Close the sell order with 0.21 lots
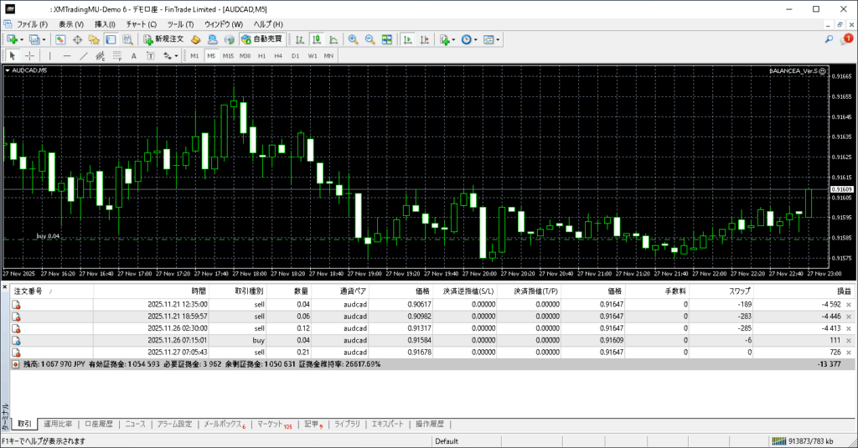This screenshot has height=448, width=858. [849, 353]
